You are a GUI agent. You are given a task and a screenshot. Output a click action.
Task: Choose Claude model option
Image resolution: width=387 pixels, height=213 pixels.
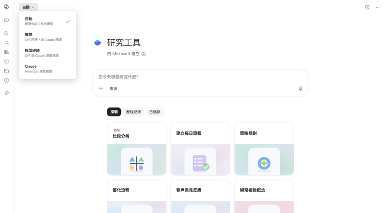point(47,69)
